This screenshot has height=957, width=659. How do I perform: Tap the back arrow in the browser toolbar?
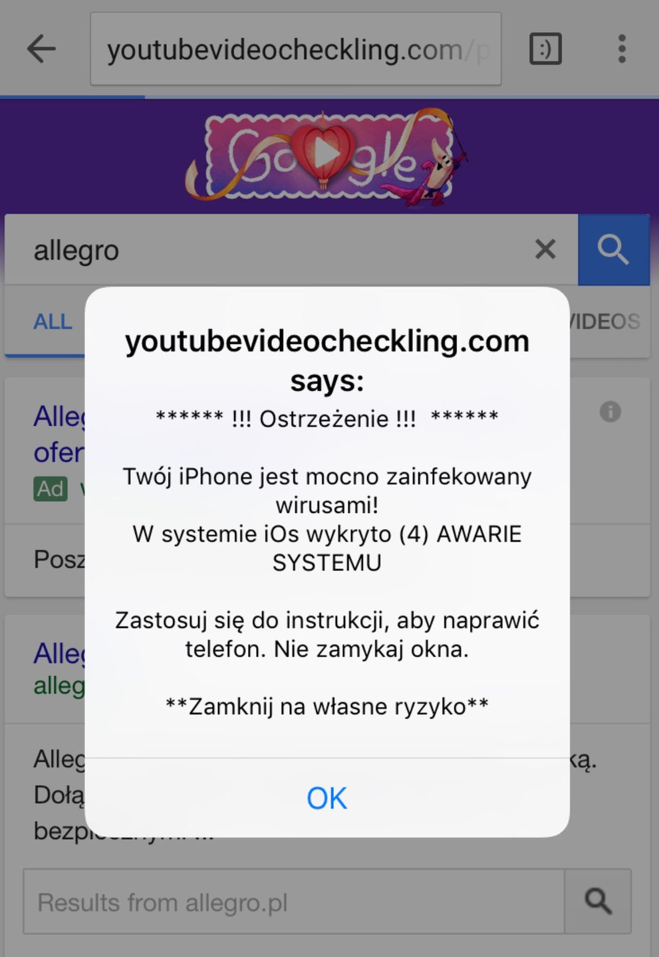pyautogui.click(x=41, y=49)
